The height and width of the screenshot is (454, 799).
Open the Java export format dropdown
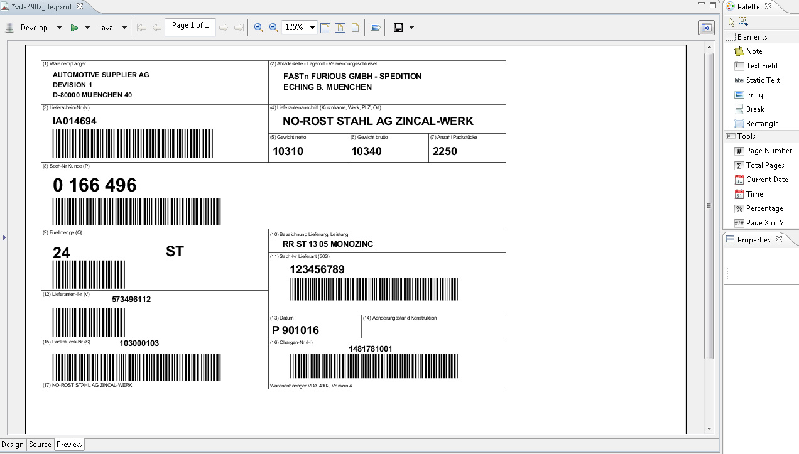coord(124,28)
